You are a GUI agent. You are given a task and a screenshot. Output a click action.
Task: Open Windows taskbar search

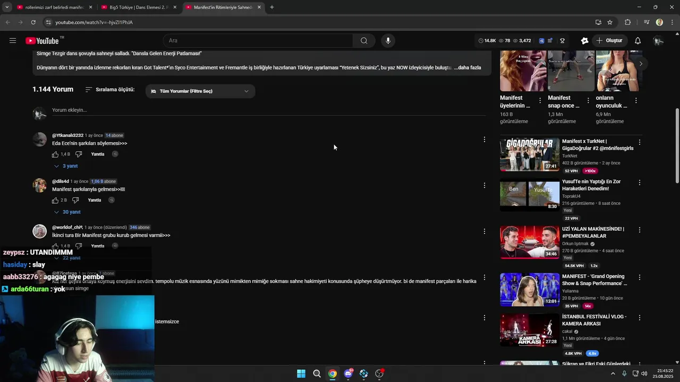click(317, 374)
